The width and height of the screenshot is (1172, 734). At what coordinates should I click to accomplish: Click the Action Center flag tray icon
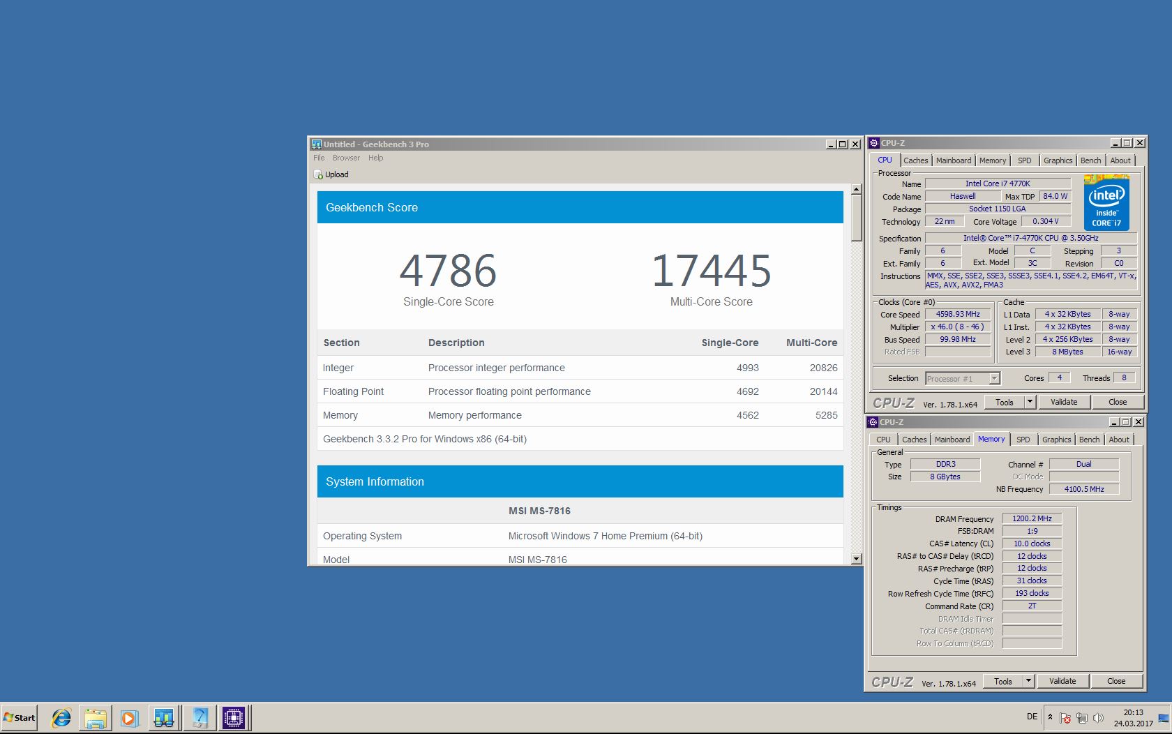(1065, 718)
